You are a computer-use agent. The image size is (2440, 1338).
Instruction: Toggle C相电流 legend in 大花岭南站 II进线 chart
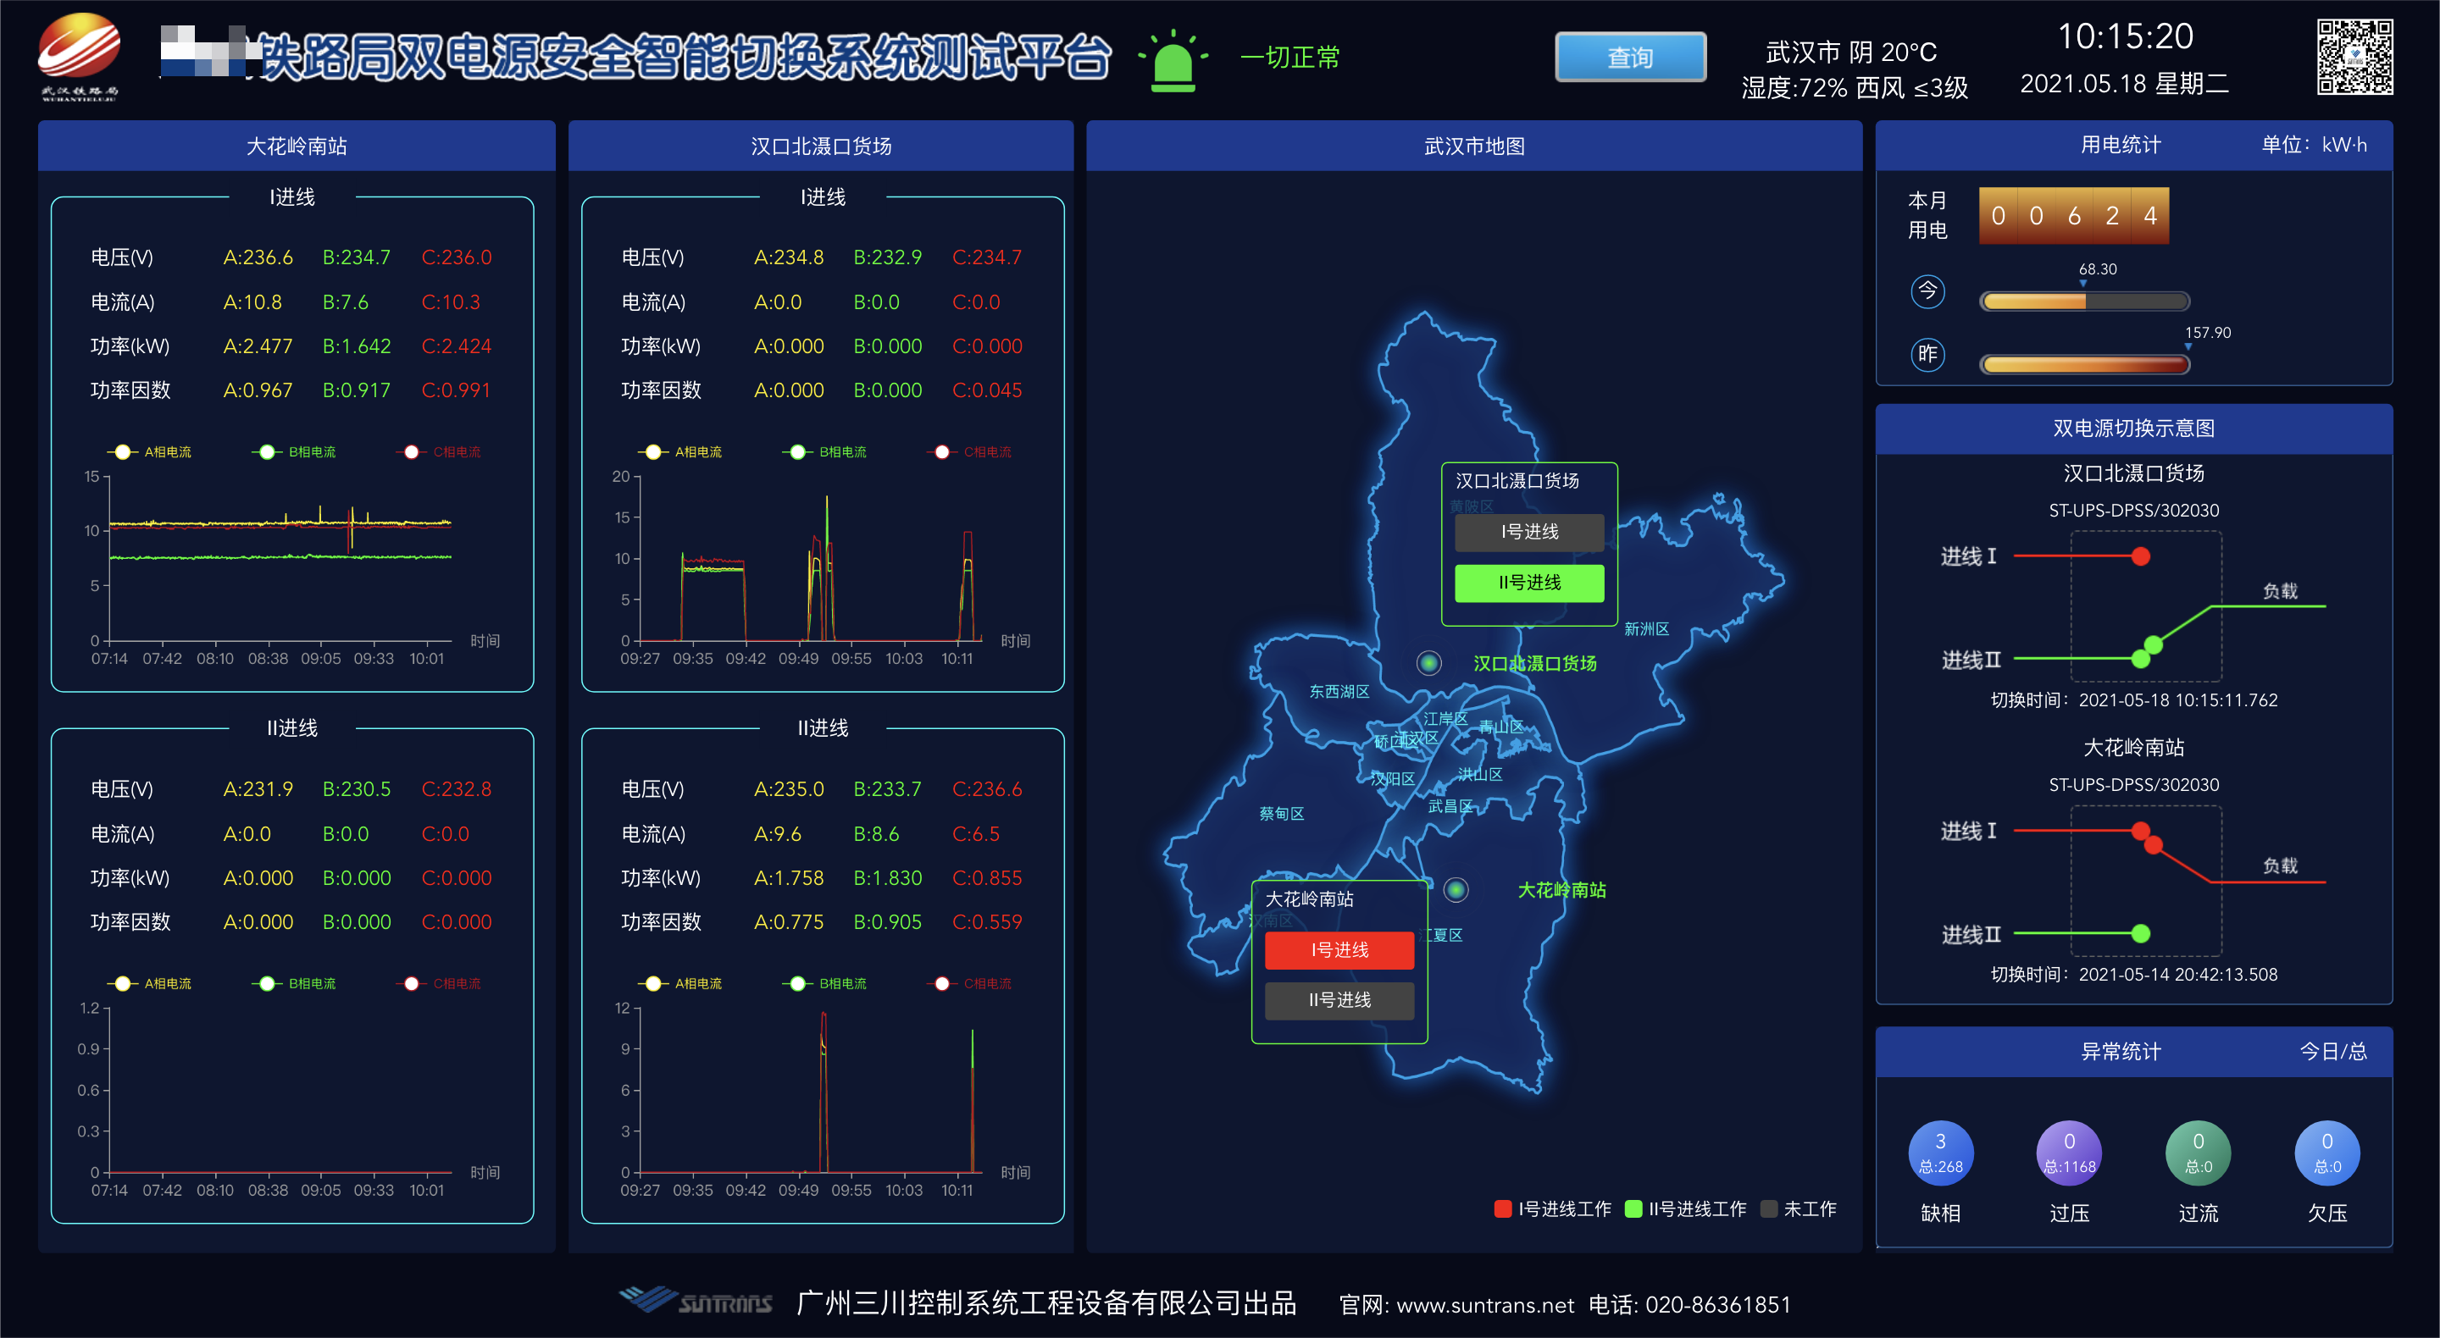[439, 984]
